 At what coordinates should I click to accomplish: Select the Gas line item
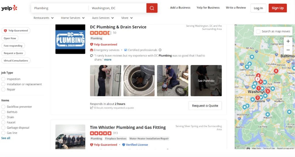[3, 133]
